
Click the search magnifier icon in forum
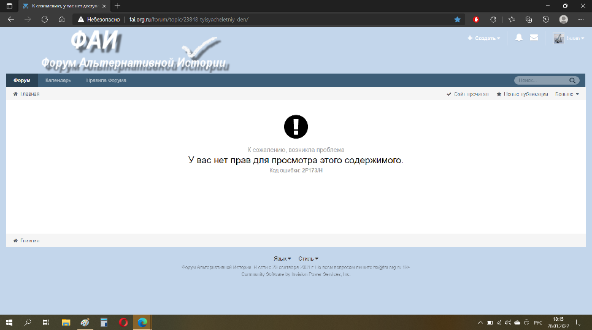[572, 80]
